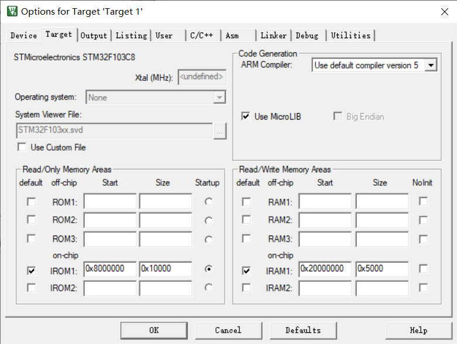
Task: Select ROM3 Startup radio button
Action: coord(208,240)
